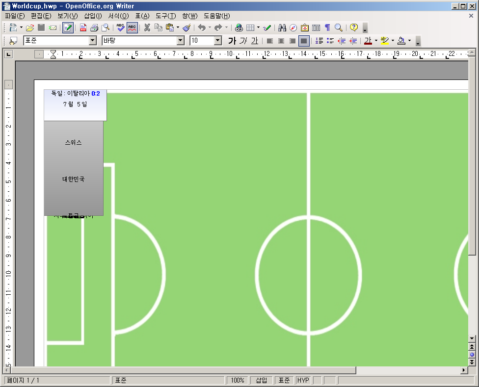This screenshot has height=387, width=479.
Task: Toggle underline formatting
Action: tap(254, 41)
